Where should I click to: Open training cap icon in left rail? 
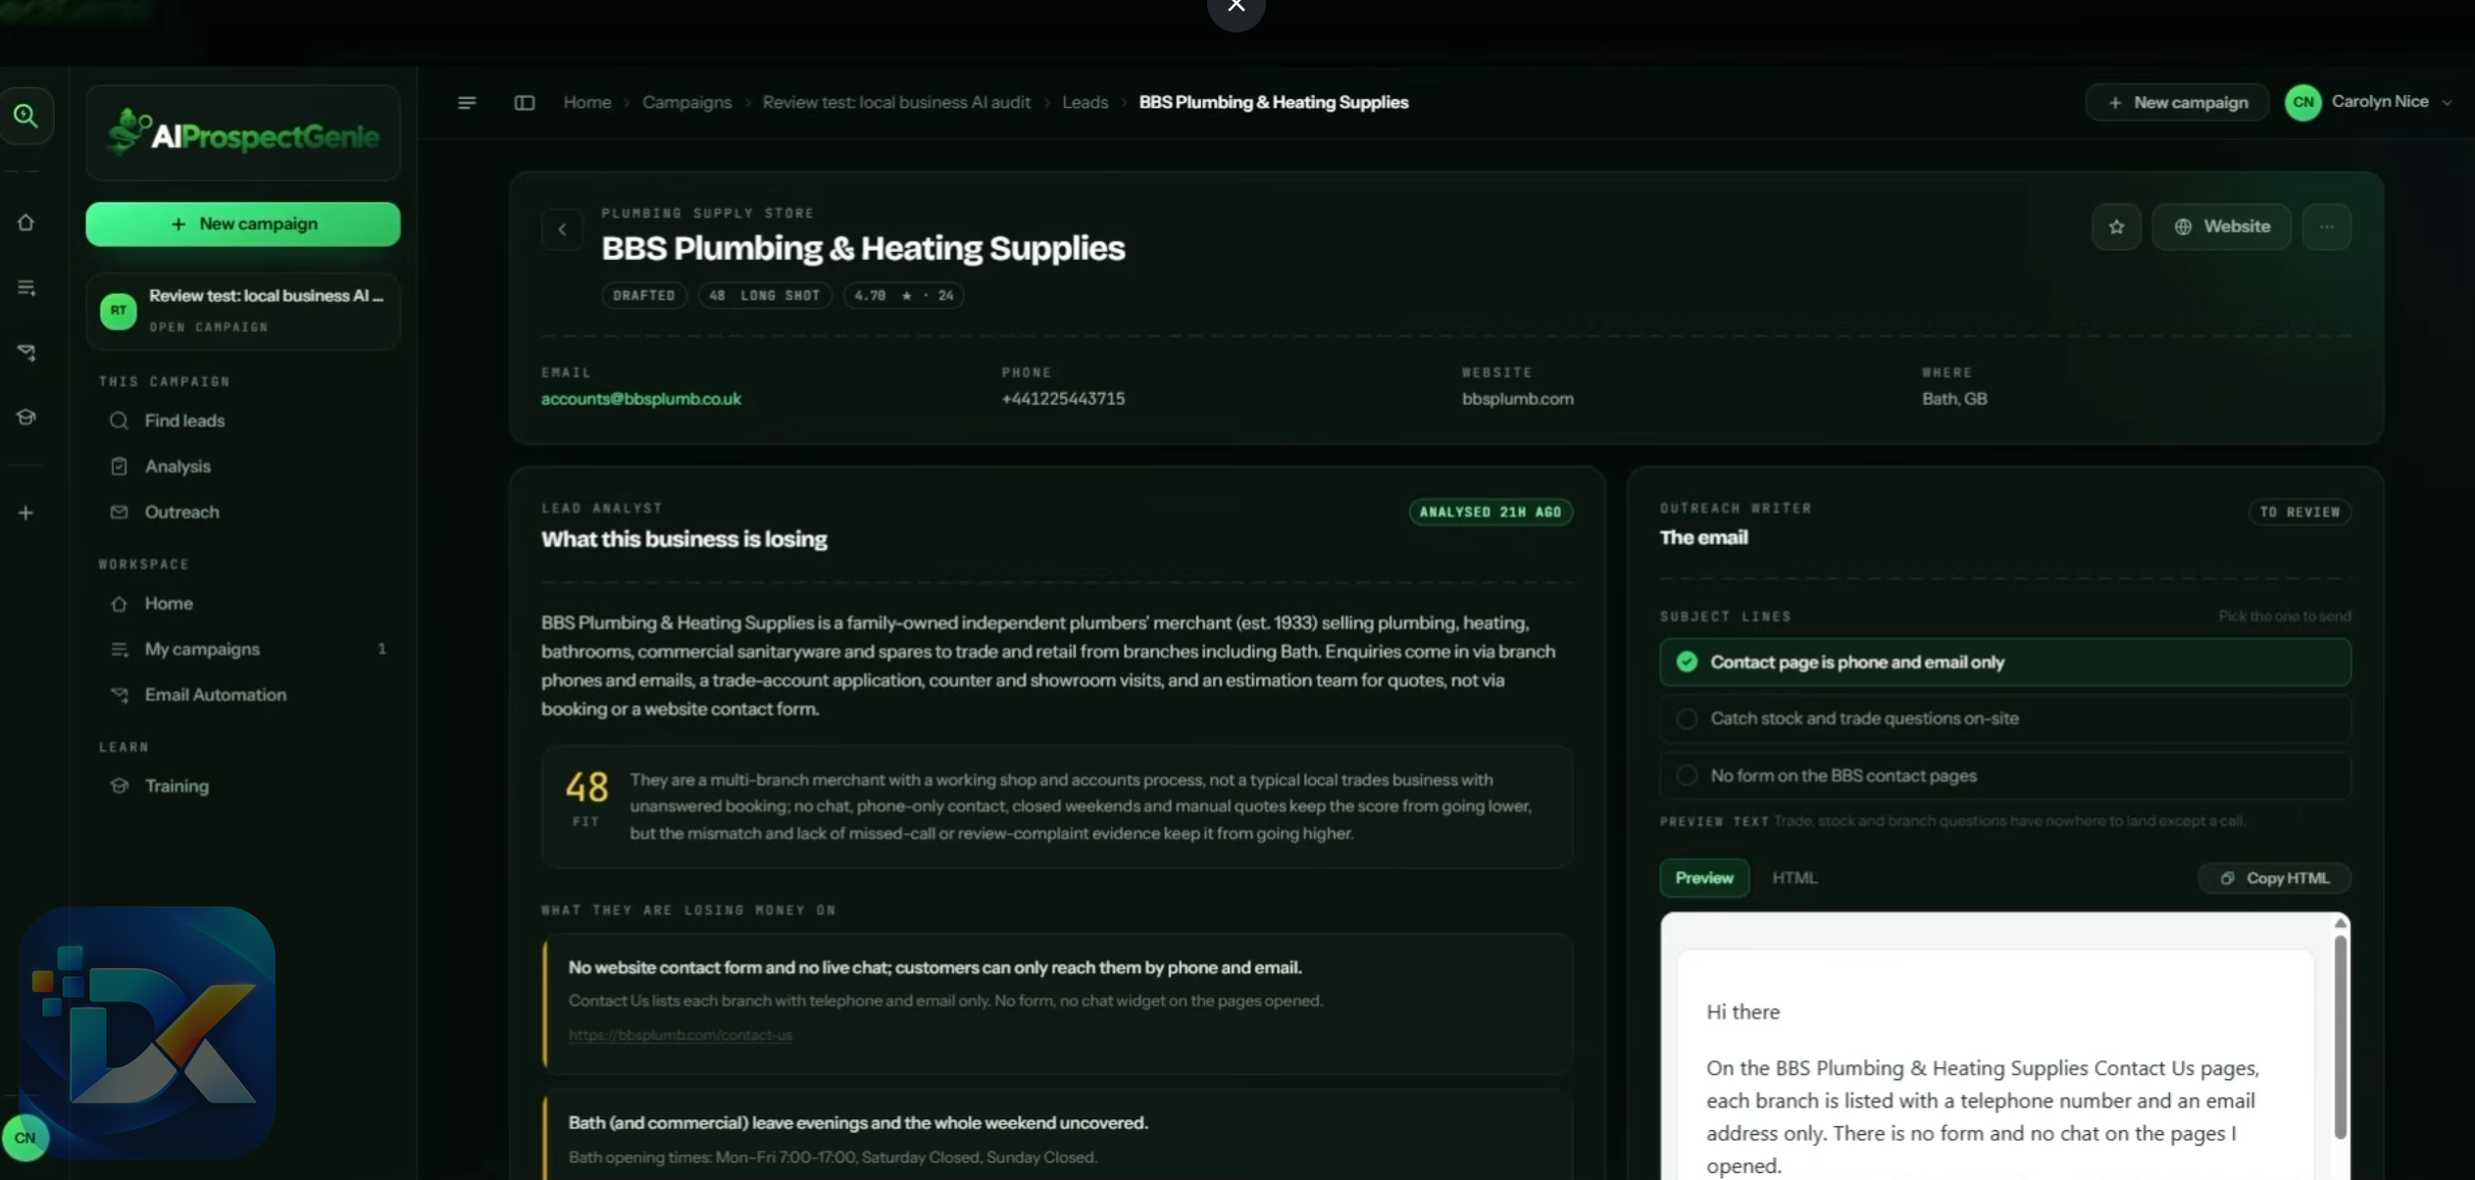pos(26,417)
